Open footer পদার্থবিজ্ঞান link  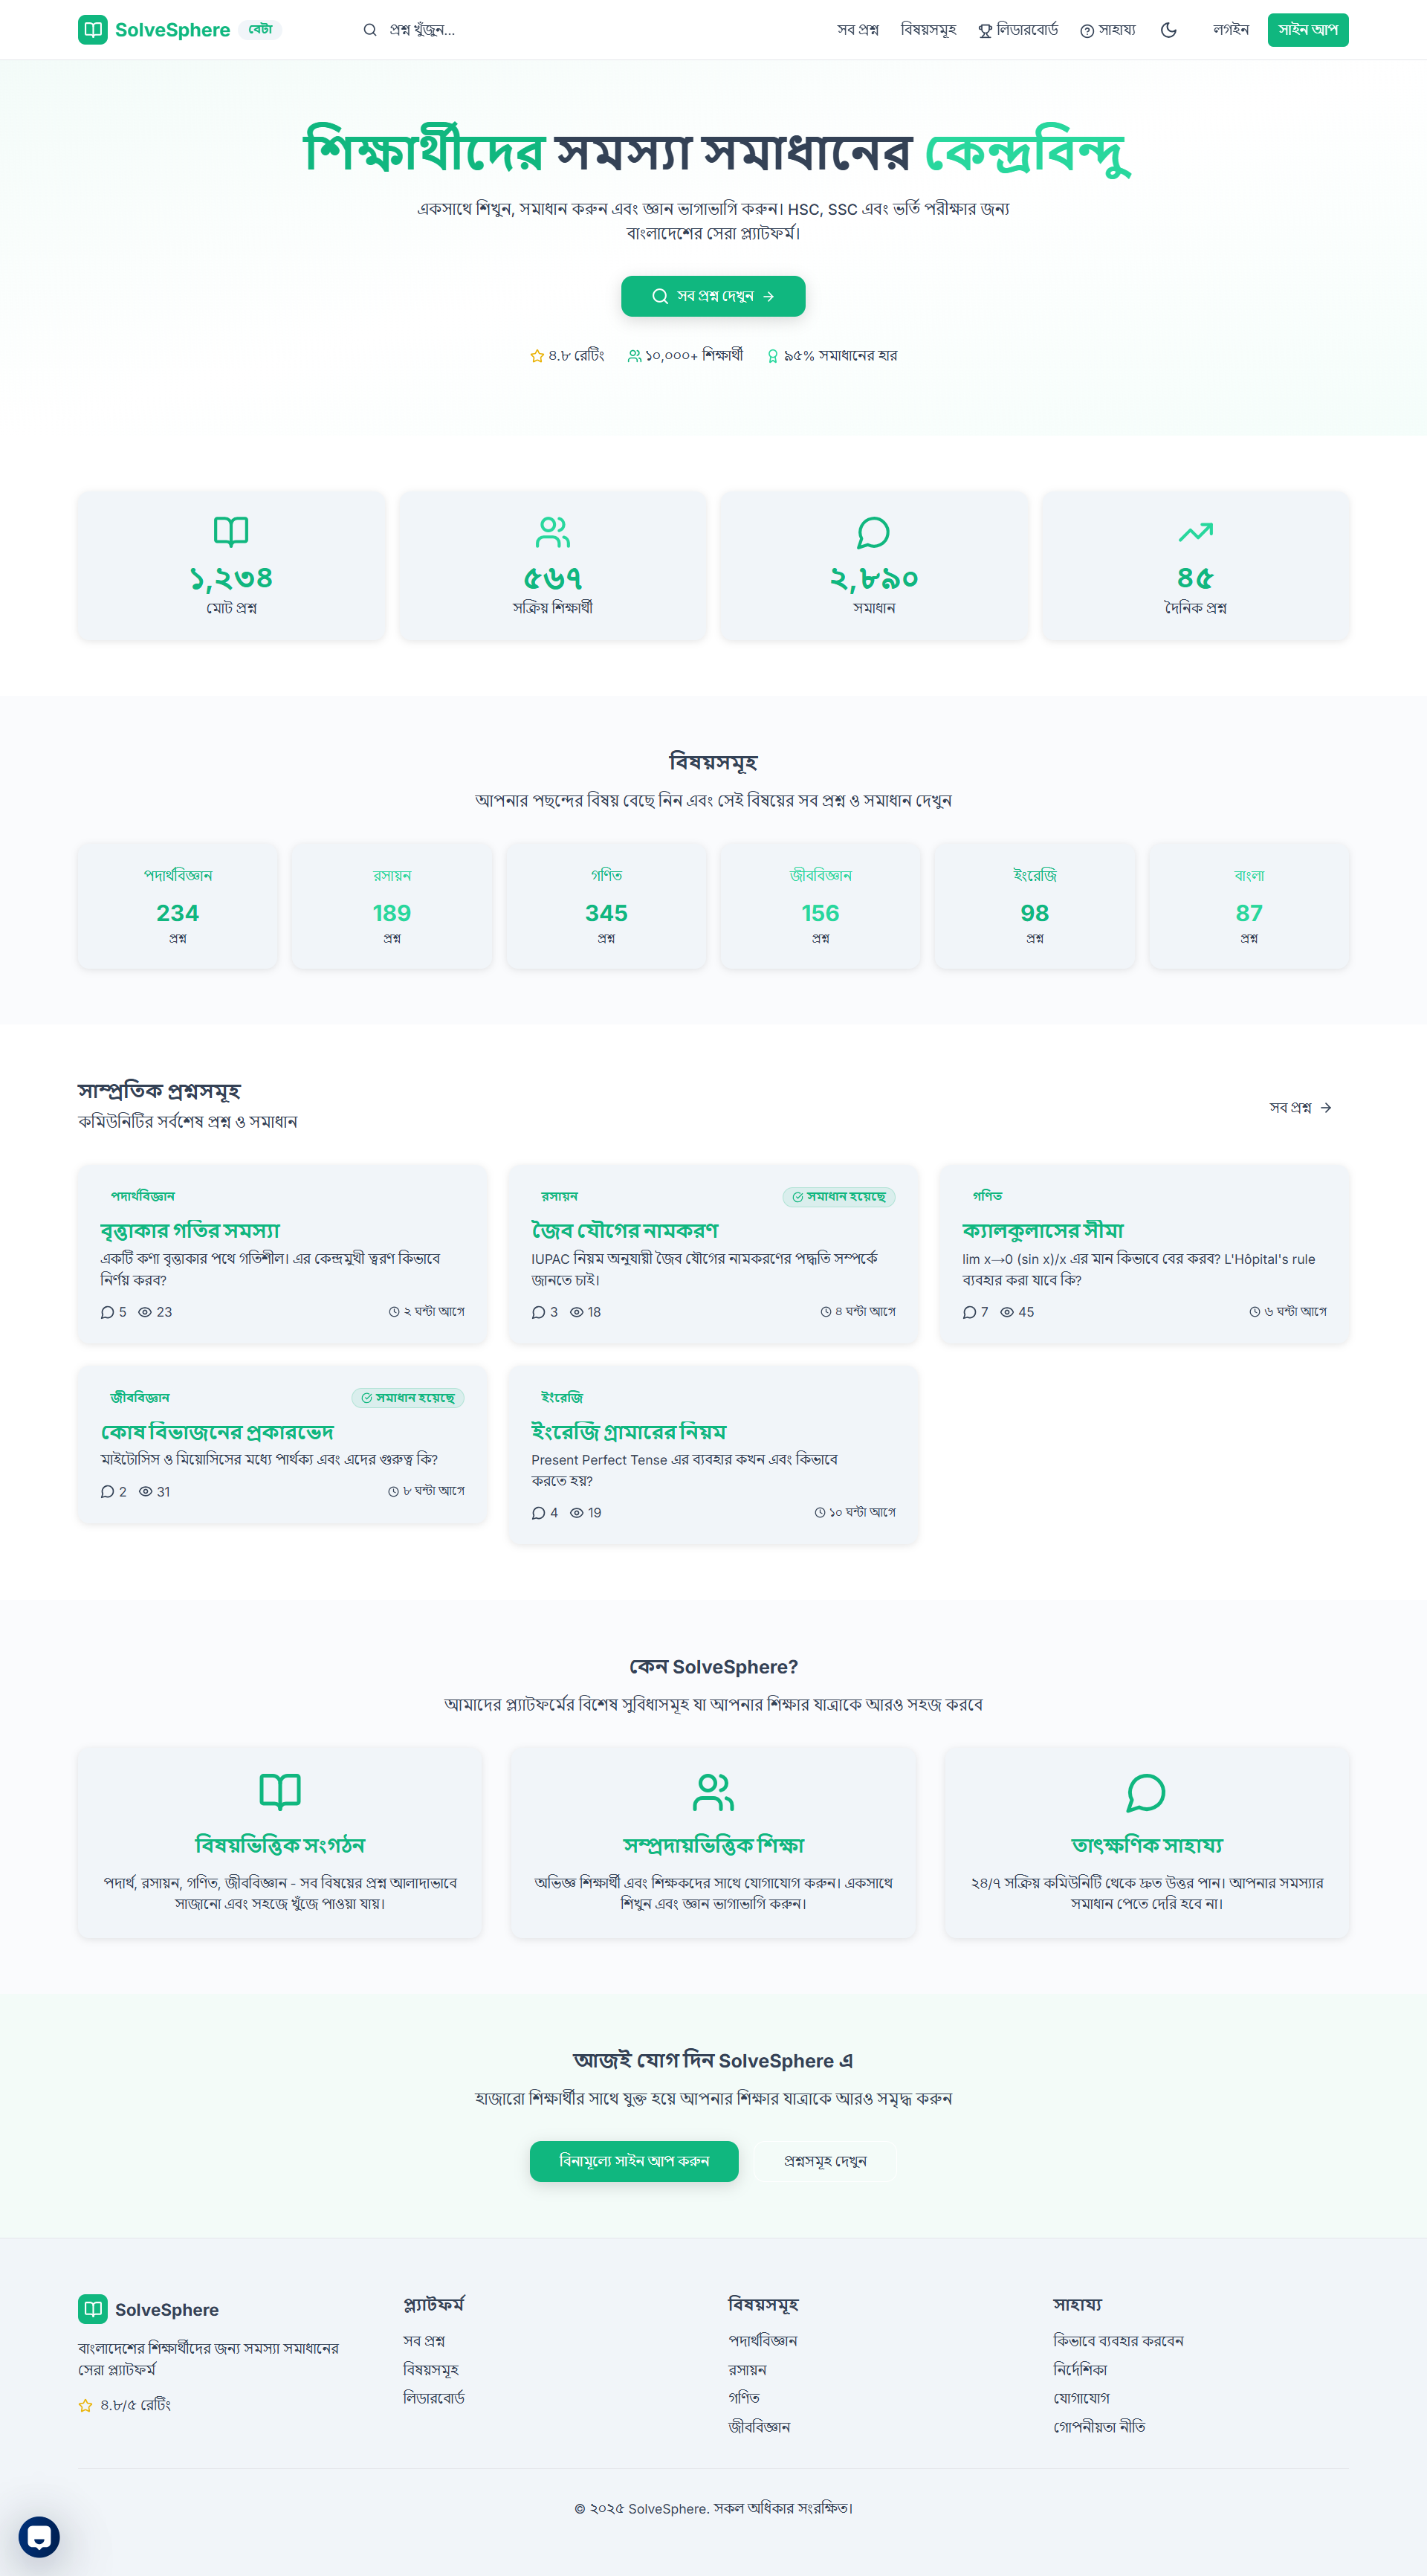(763, 2341)
